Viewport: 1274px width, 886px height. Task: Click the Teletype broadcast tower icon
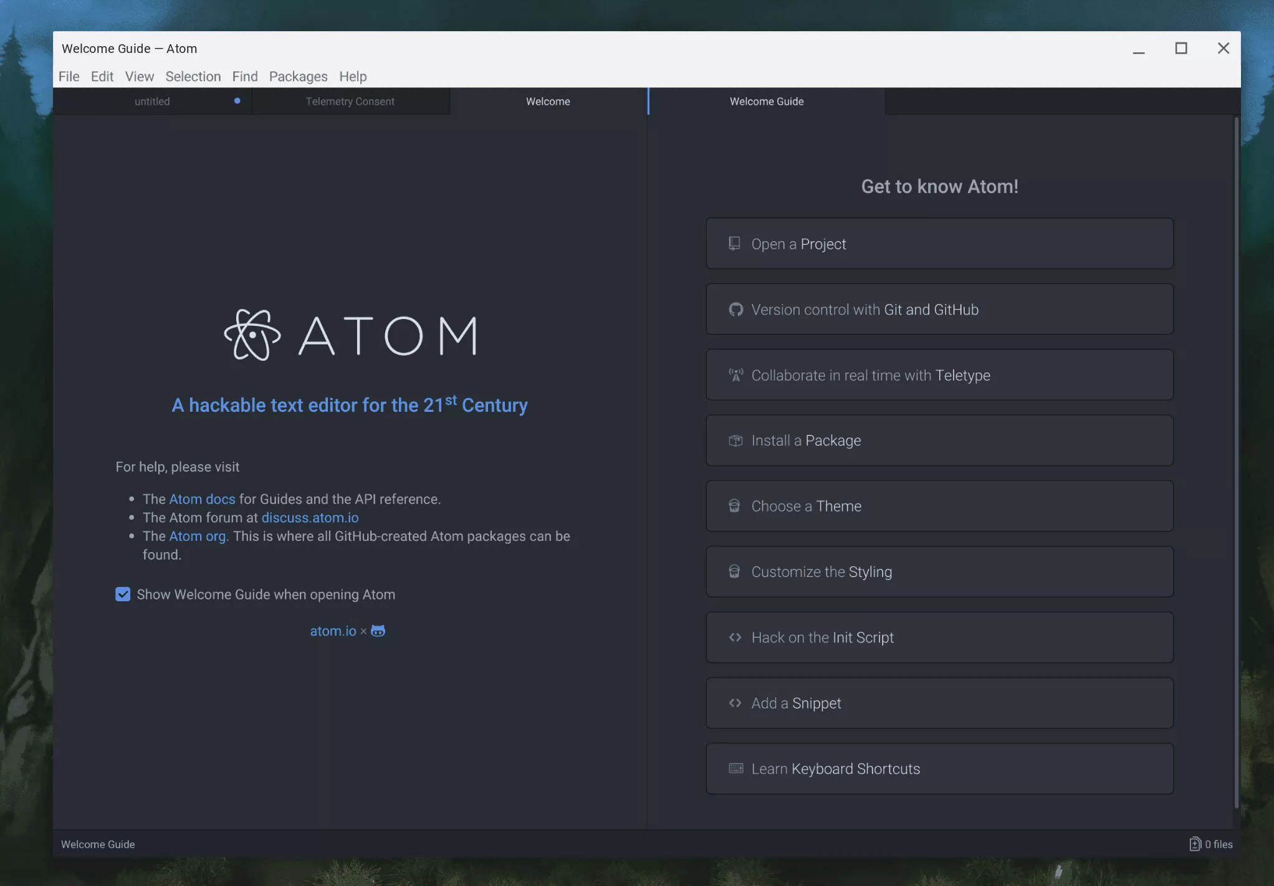click(735, 375)
